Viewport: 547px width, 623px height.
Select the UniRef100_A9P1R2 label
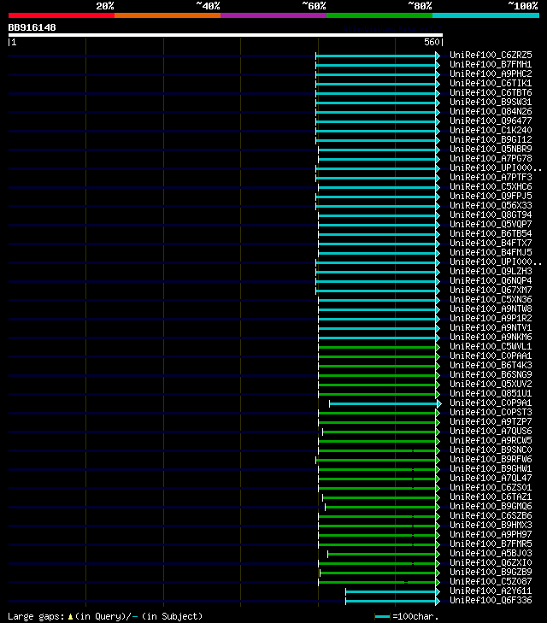tap(491, 318)
